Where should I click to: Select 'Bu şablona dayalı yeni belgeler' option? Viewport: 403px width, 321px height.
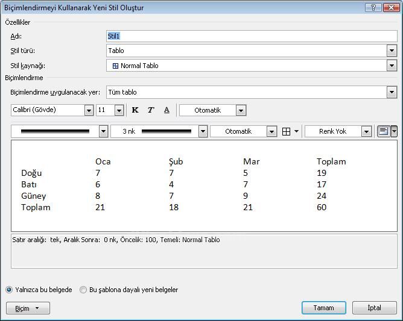point(83,290)
